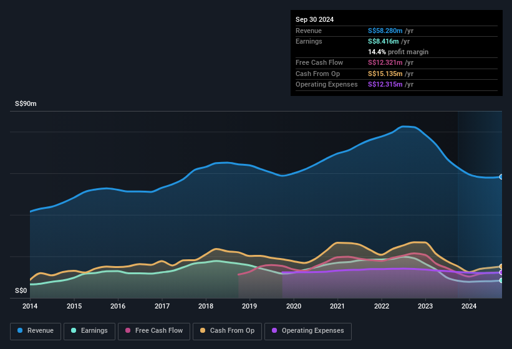Screen dimensions: 512x349
Task: Click the 2018 x-axis label
Action: [x=206, y=306]
